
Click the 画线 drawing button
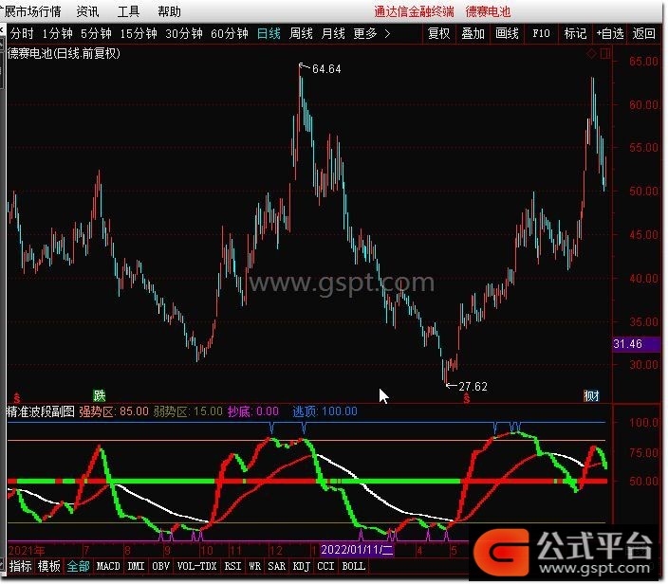coord(507,33)
